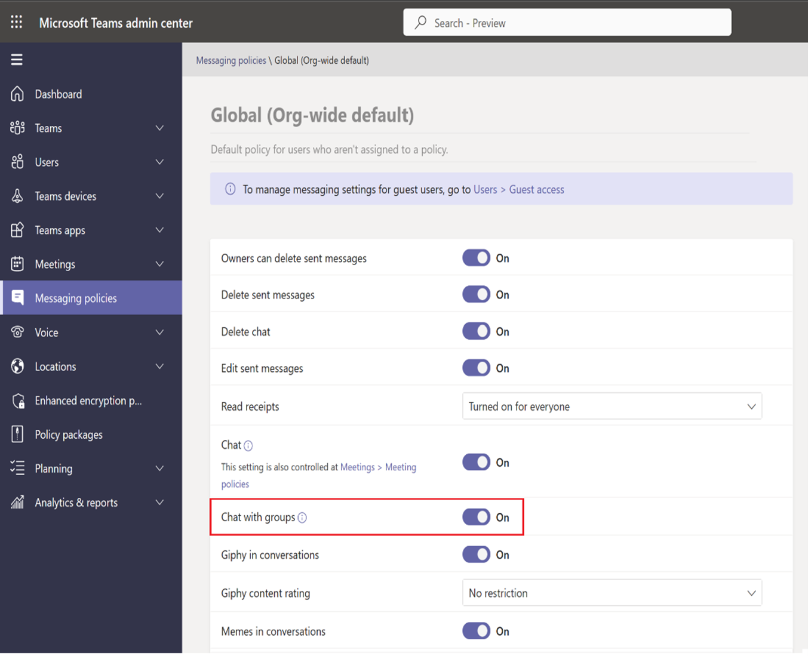Screen dimensions: 808x656
Task: Open the Voice section icon
Action: click(17, 332)
